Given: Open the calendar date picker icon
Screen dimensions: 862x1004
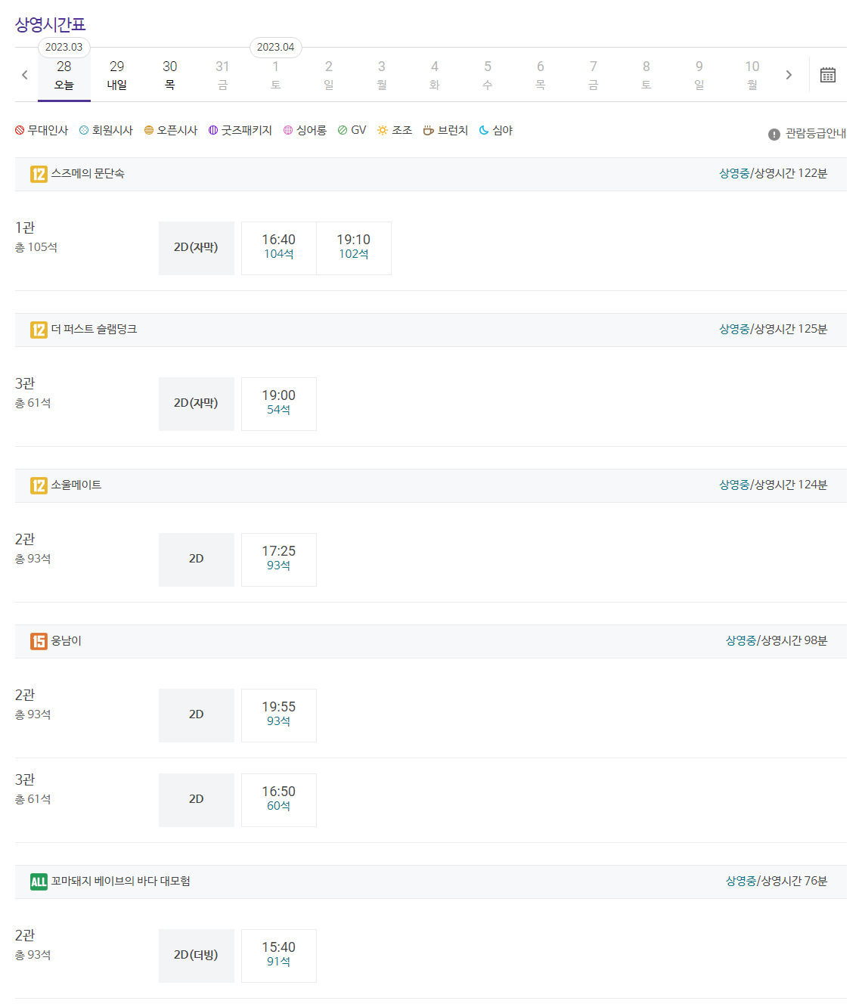Looking at the screenshot, I should pos(828,75).
